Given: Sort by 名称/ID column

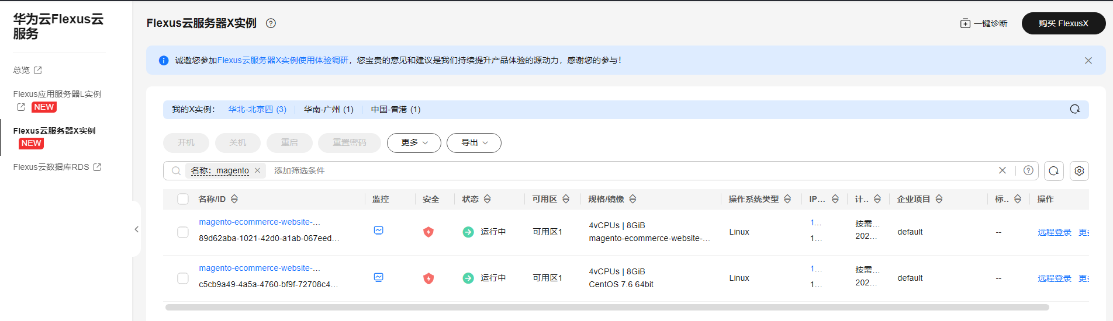Looking at the screenshot, I should coord(234,199).
